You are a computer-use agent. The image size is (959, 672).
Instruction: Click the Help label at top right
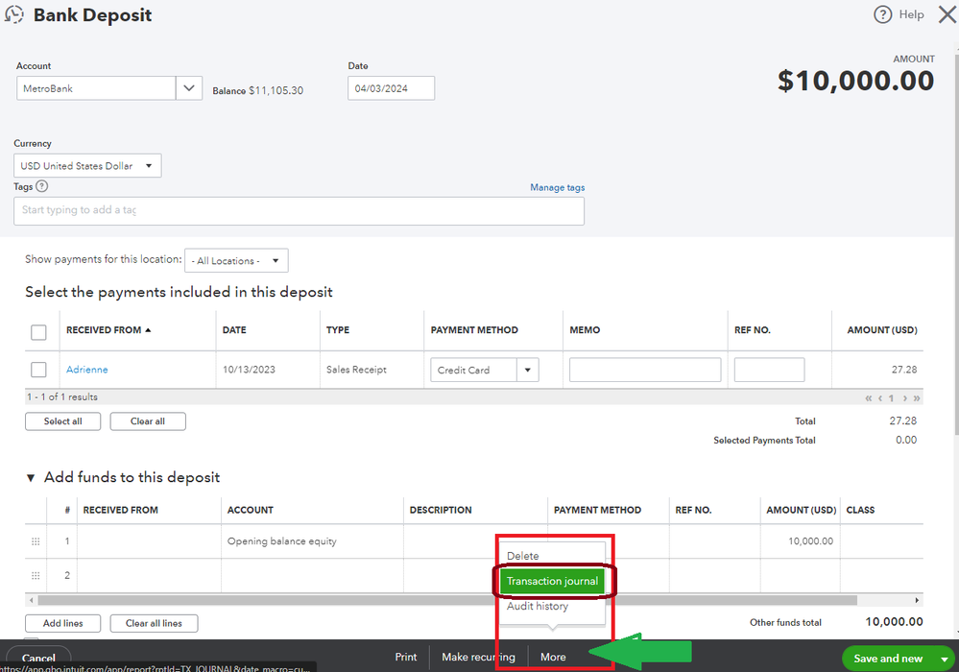pos(911,14)
